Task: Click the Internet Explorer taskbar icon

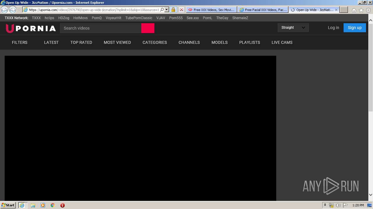Action: coord(22,205)
